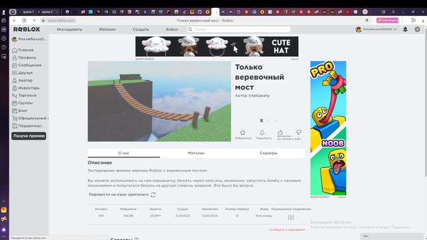This screenshot has height=240, width=427.
Task: Click the pink extension button in toolbar
Action: coord(387,21)
